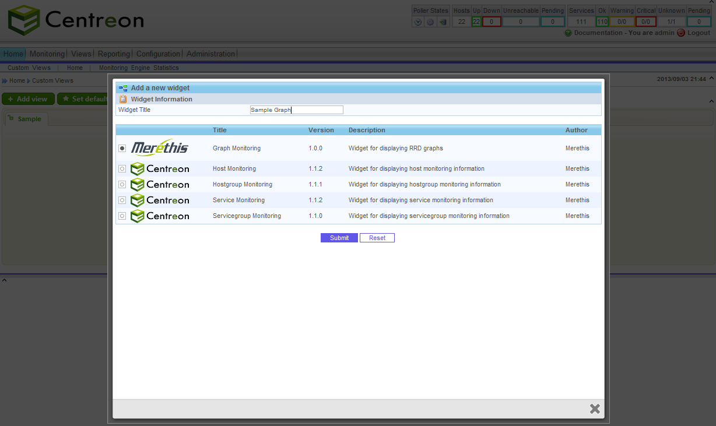Viewport: 716px width, 426px height.
Task: Select the Service Monitoring widget radio button
Action: 122,200
